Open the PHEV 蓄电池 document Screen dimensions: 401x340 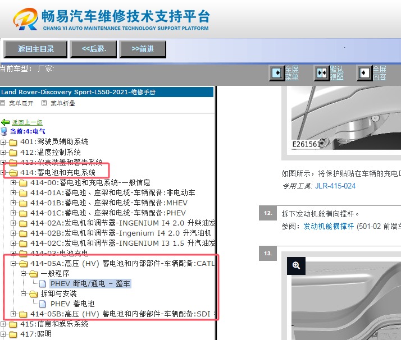pyautogui.click(x=72, y=304)
